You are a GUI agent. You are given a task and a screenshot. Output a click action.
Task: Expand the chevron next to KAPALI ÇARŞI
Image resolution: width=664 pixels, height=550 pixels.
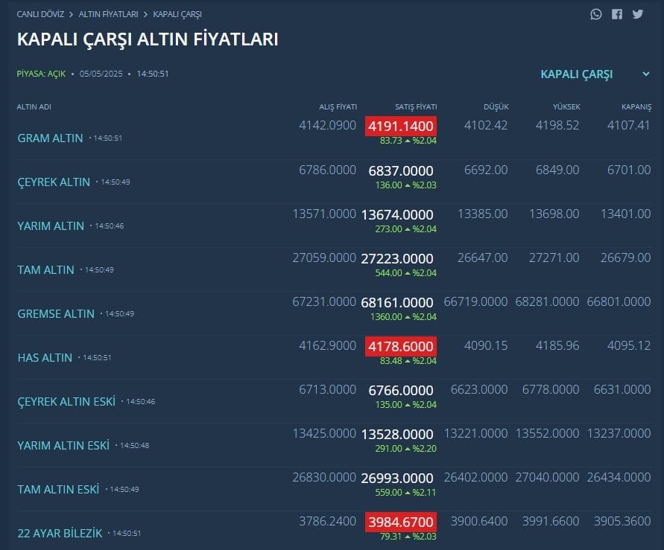(x=646, y=74)
